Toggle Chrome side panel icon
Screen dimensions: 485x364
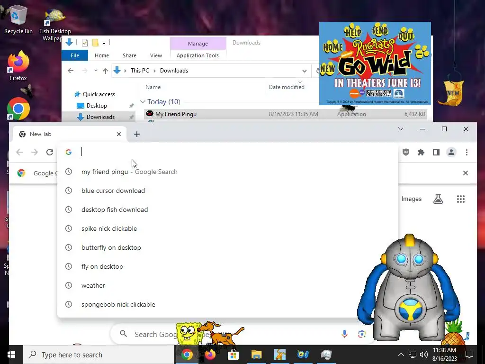tap(436, 152)
